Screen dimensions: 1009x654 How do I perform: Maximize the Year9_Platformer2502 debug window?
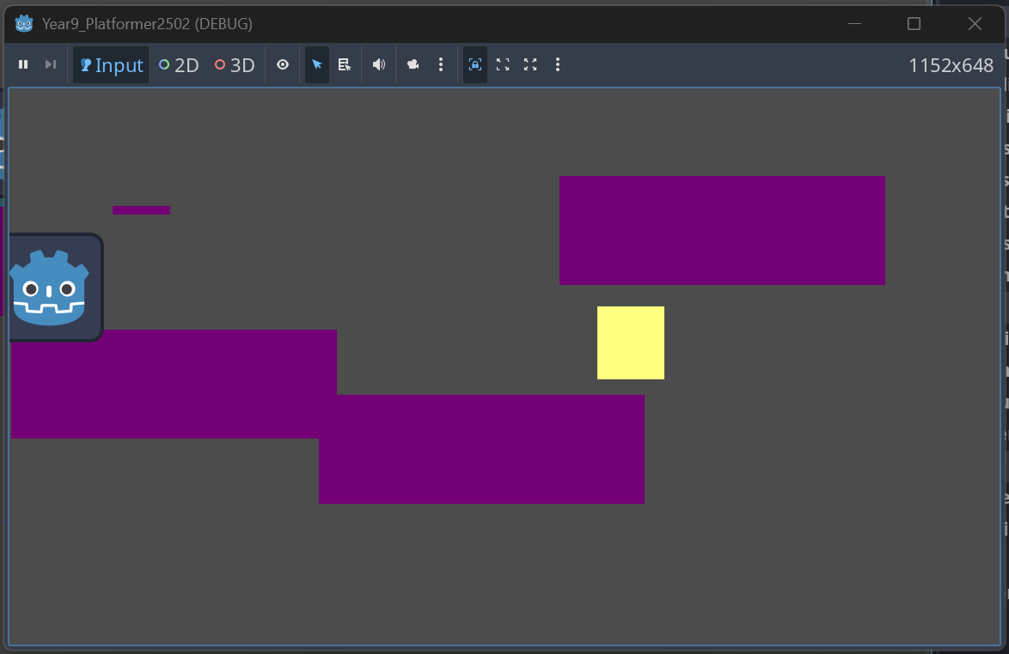click(x=914, y=24)
